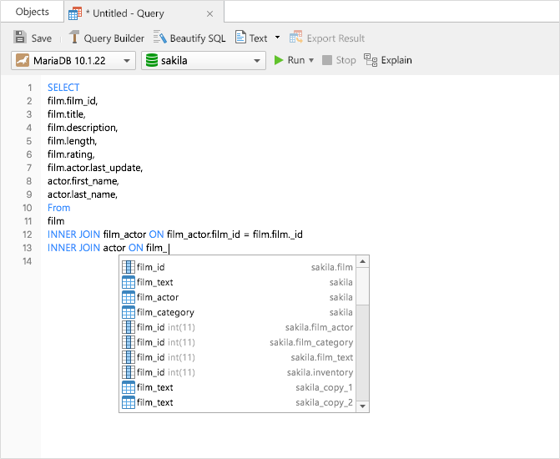Click the Stop button label
The height and width of the screenshot is (459, 560).
346,60
